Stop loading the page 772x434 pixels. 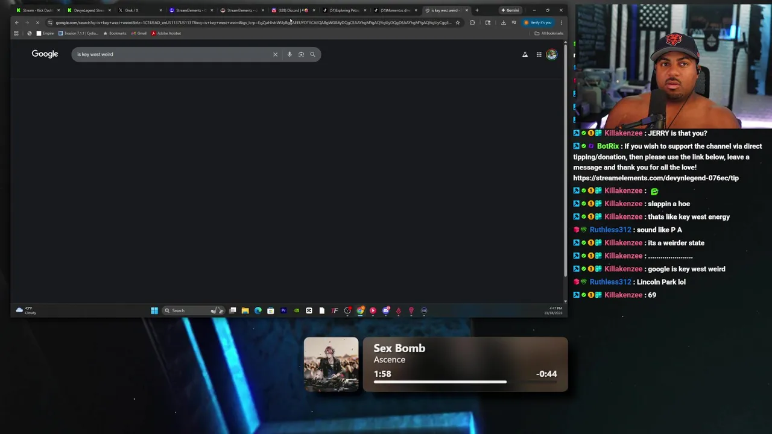(37, 22)
